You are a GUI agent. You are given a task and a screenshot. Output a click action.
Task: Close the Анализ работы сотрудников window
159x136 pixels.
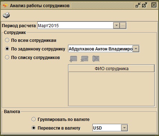(154, 5)
